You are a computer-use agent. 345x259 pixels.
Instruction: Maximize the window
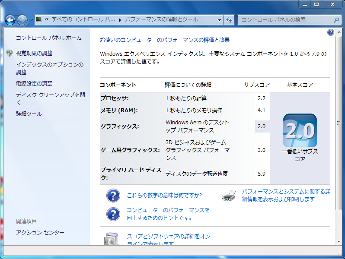click(316, 4)
